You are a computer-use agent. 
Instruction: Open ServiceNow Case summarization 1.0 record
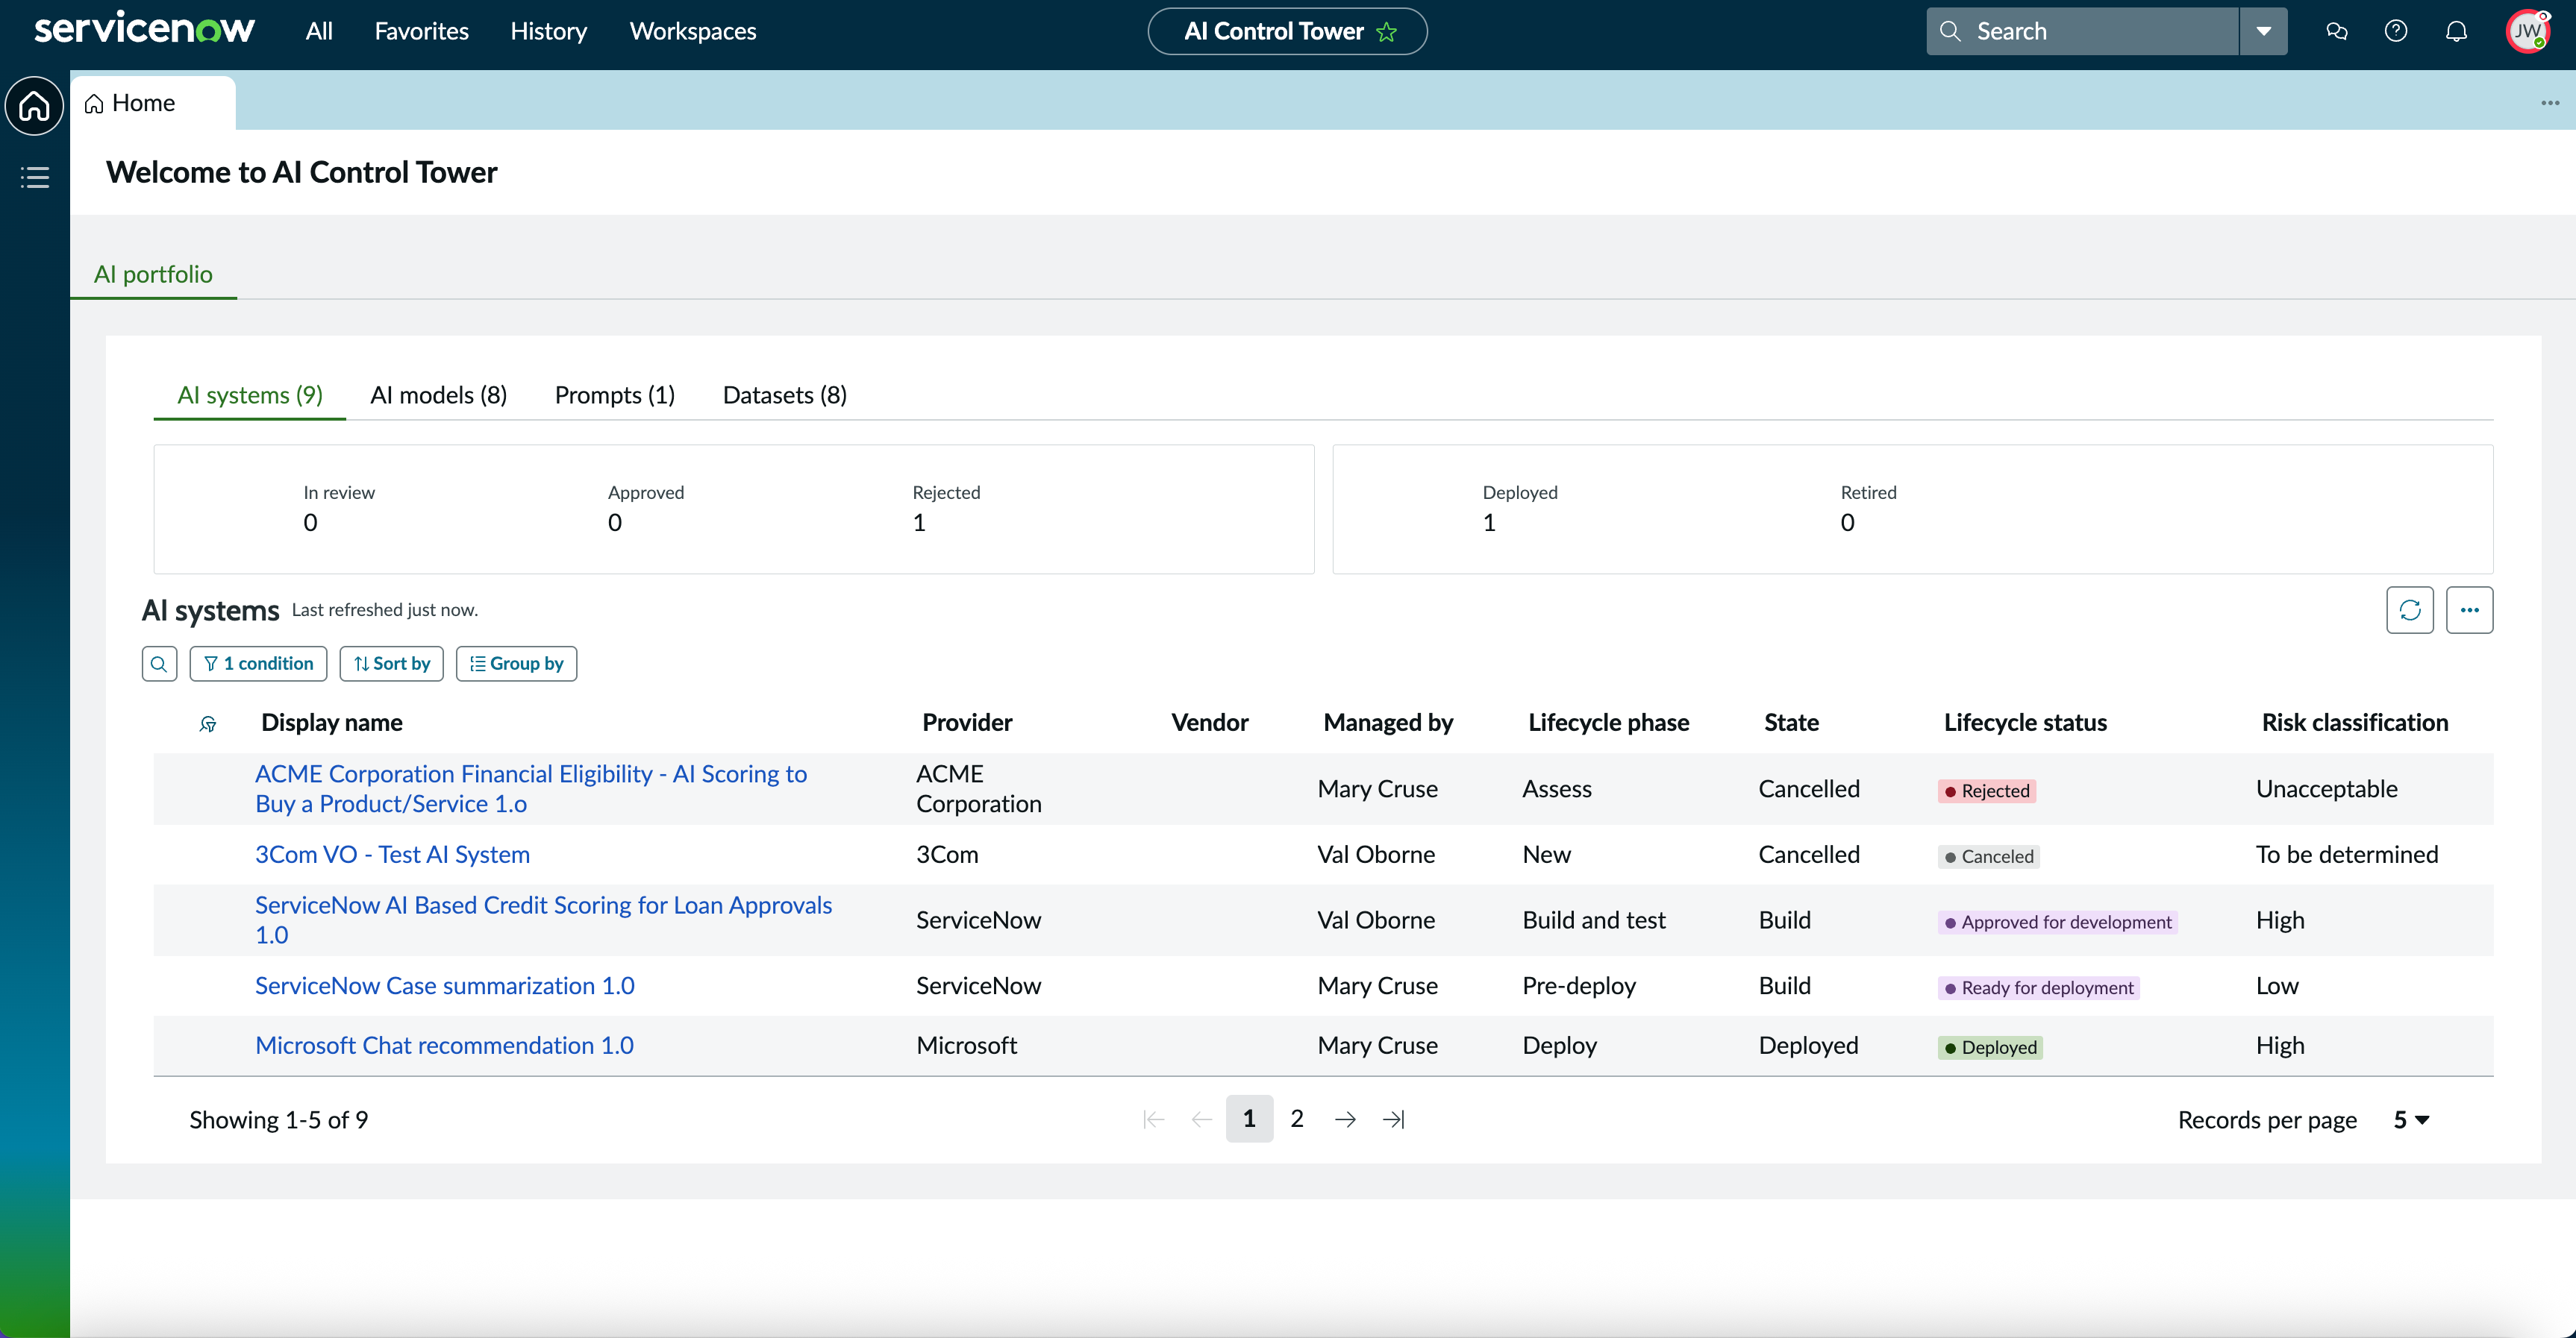click(445, 985)
